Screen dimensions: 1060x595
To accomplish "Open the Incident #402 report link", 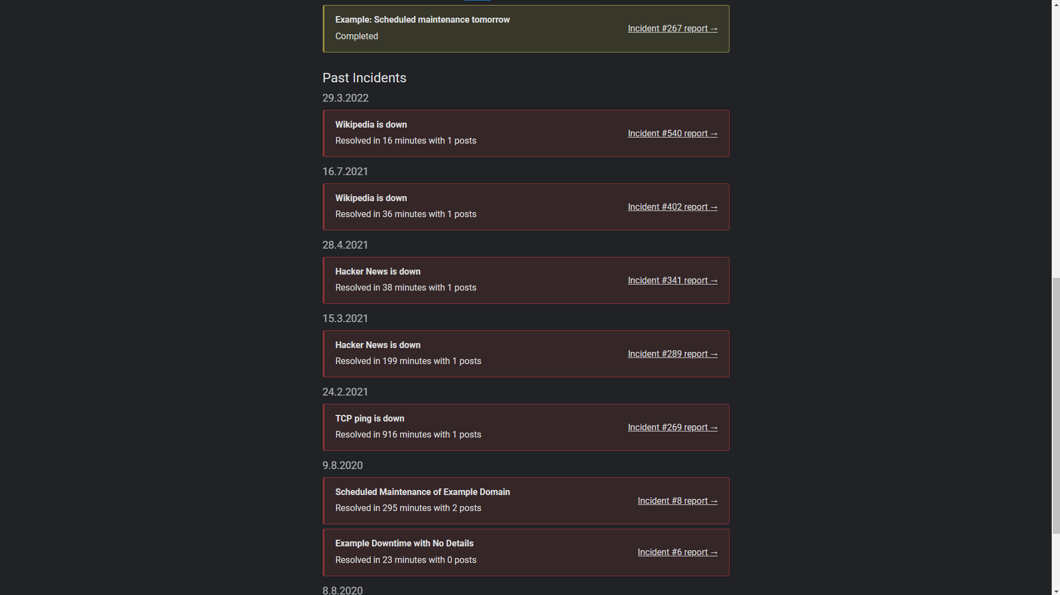I will tap(672, 207).
